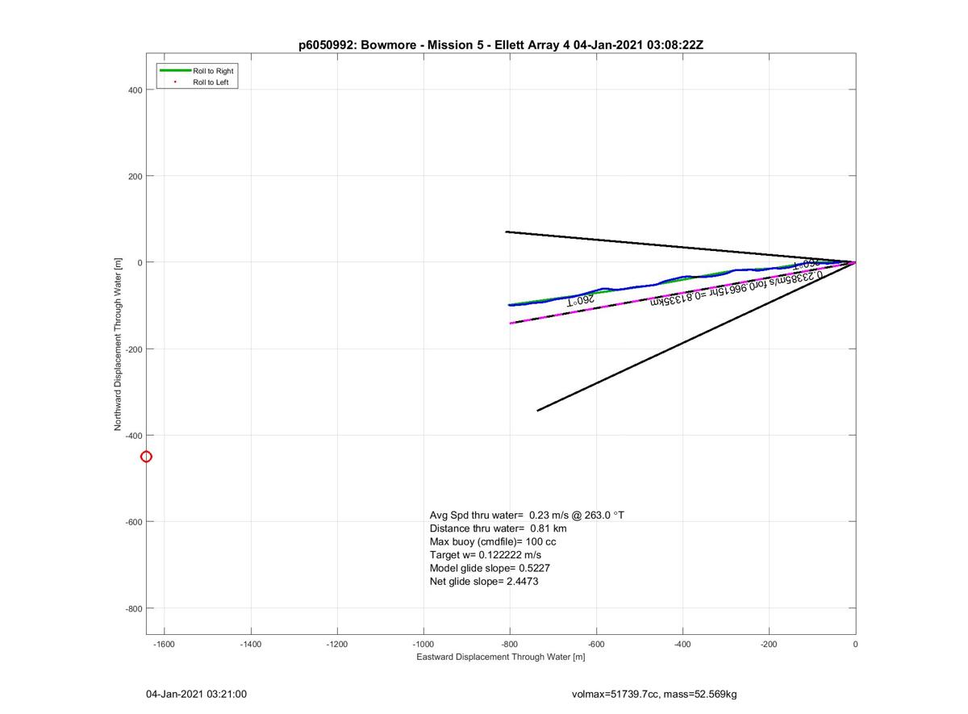
Task: Click the -1400 tick on the Eastward axis
Action: pos(251,645)
